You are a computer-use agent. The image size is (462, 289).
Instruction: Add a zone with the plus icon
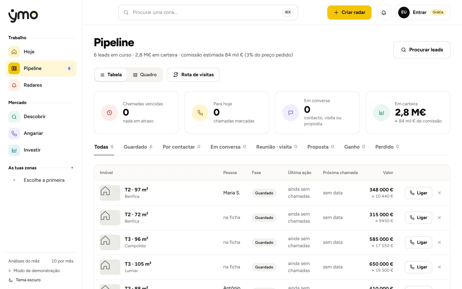pyautogui.click(x=72, y=168)
